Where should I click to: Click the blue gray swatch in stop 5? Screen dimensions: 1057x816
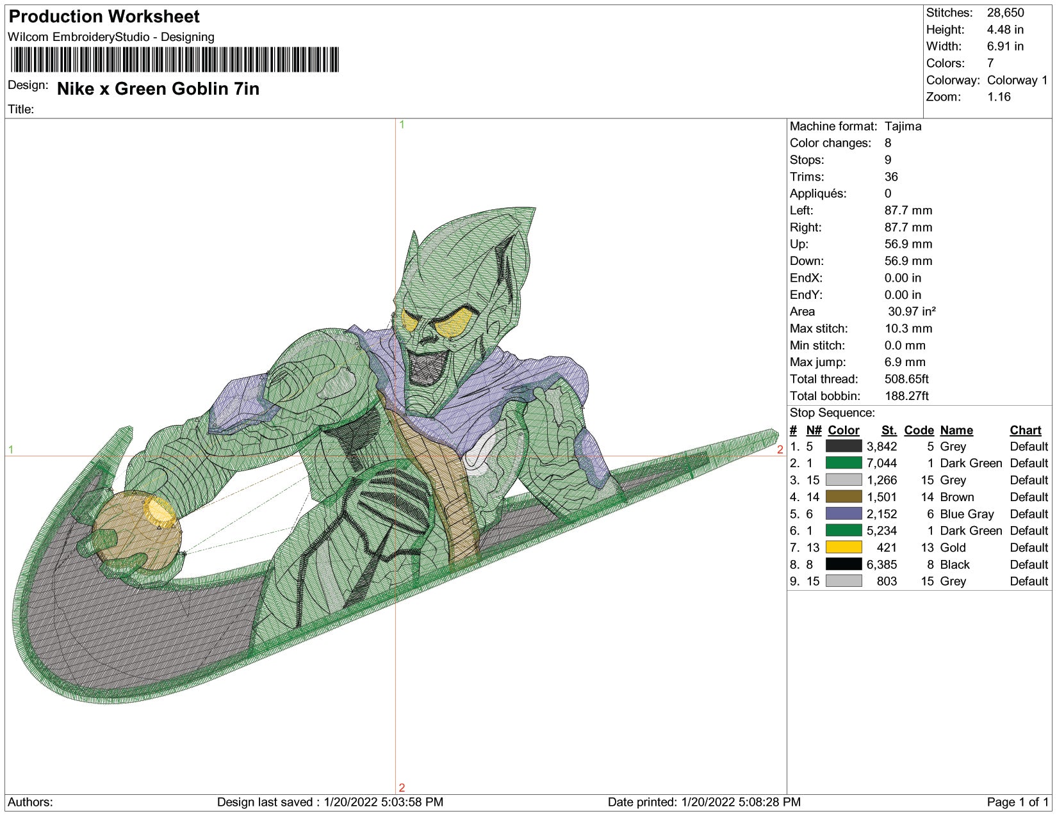[844, 513]
